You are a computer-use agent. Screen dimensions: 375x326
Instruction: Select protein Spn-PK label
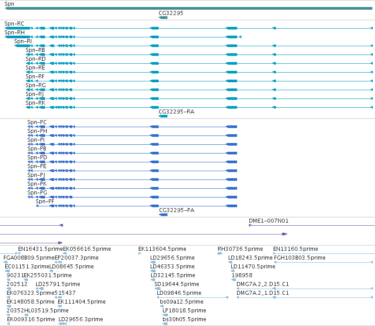pos(37,184)
